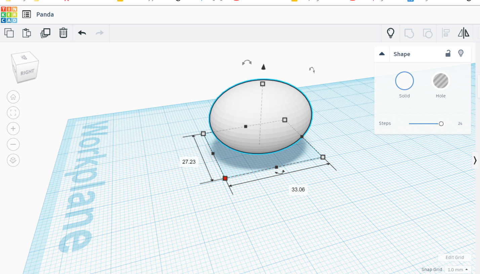Click the Group shapes icon
This screenshot has height=274, width=480.
coord(409,33)
